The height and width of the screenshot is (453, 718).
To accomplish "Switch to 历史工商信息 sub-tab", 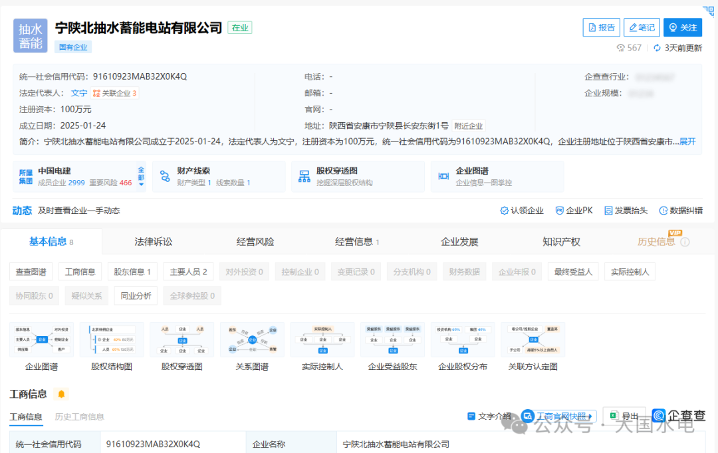I will 80,416.
